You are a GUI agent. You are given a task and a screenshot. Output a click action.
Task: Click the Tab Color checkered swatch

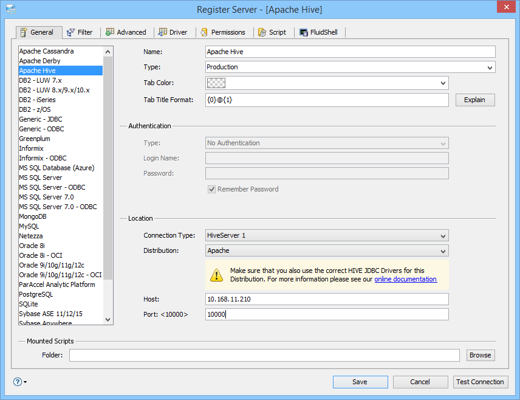(216, 83)
